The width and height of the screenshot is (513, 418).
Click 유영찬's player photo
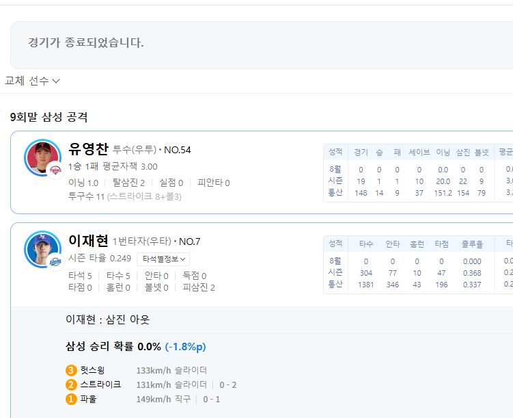[x=42, y=157]
